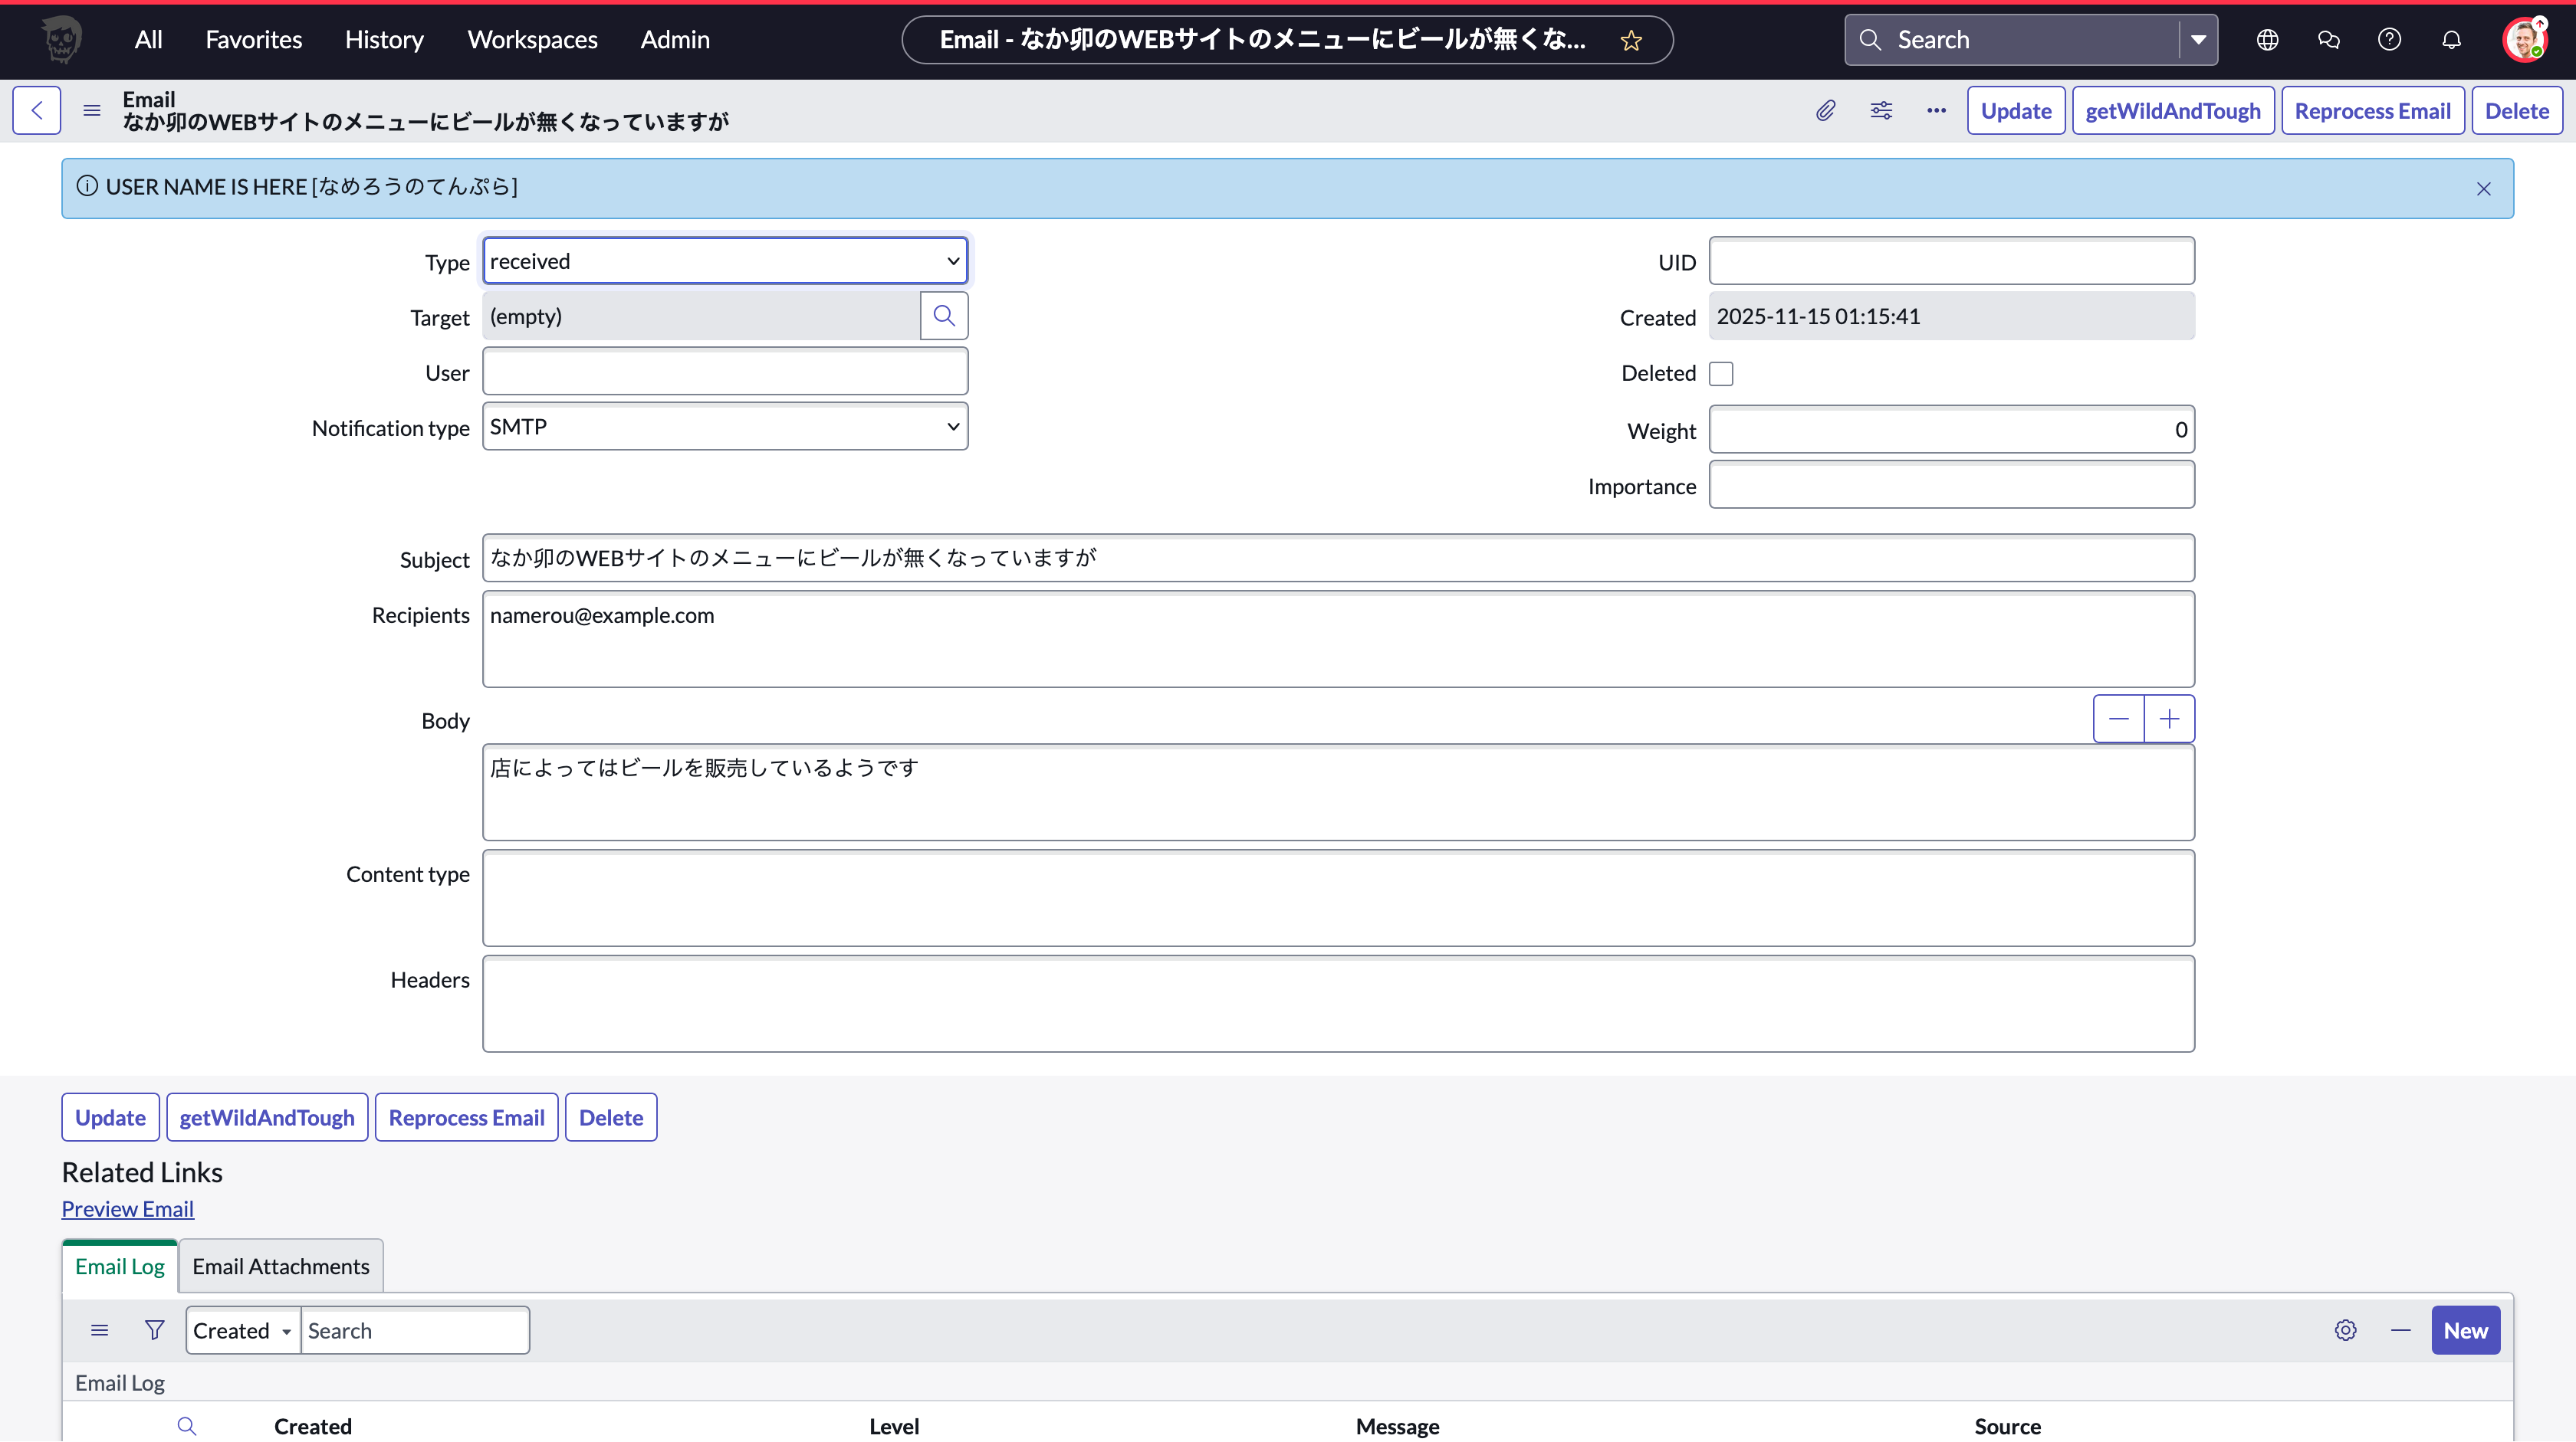Open the personalize form settings icon
The image size is (2576, 1442).
pyautogui.click(x=1881, y=111)
